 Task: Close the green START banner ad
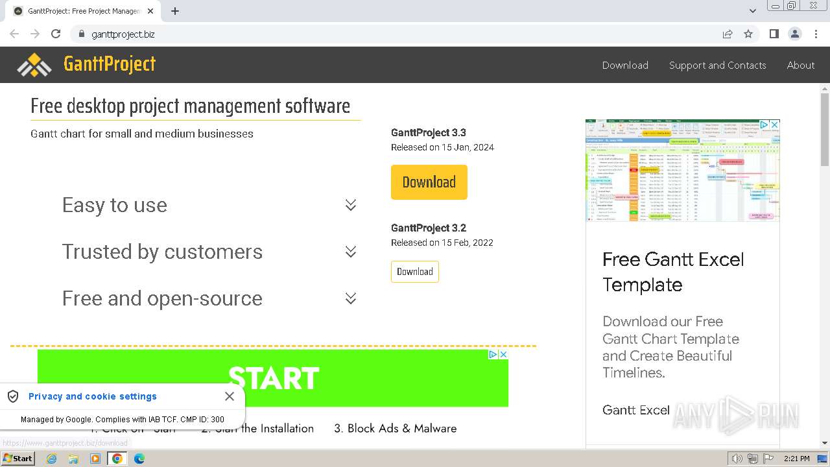pyautogui.click(x=503, y=355)
